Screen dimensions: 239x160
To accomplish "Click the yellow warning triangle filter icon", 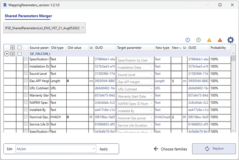I will click(209, 40).
